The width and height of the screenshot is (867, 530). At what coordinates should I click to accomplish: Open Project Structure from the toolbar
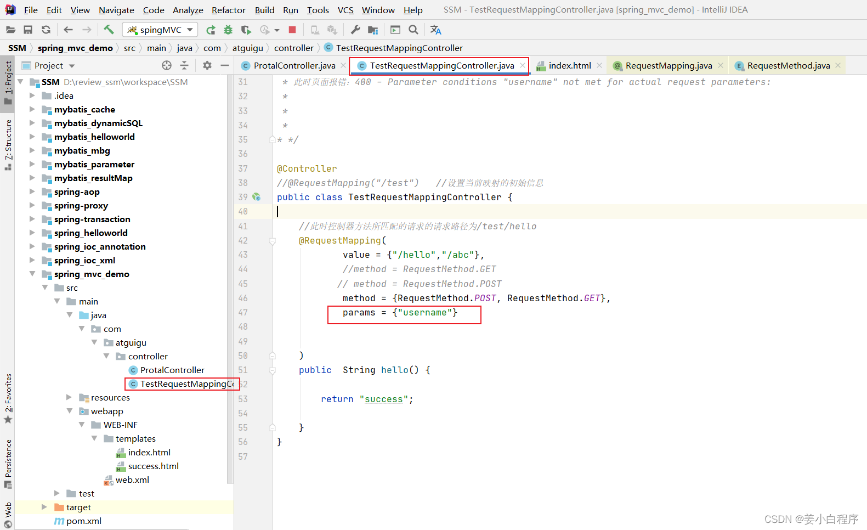coord(373,30)
